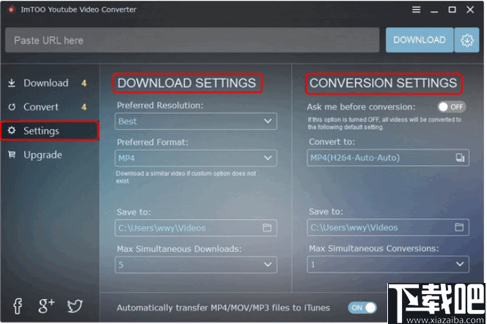487x324 pixels.
Task: Open Facebook social link icon
Action: [18, 306]
